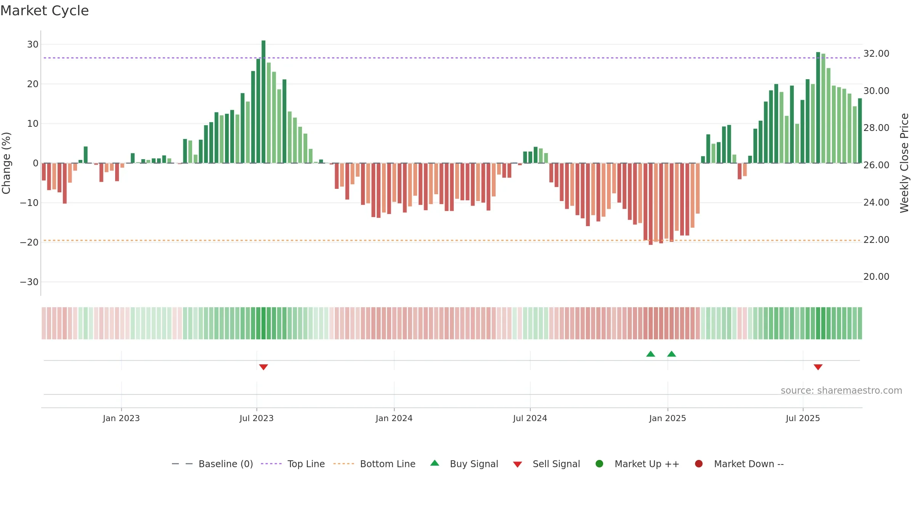Select the July 2023 sell signal marker

tap(263, 367)
